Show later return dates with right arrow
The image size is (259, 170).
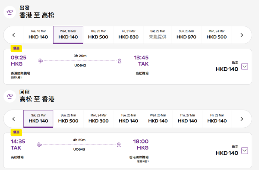click(242, 119)
